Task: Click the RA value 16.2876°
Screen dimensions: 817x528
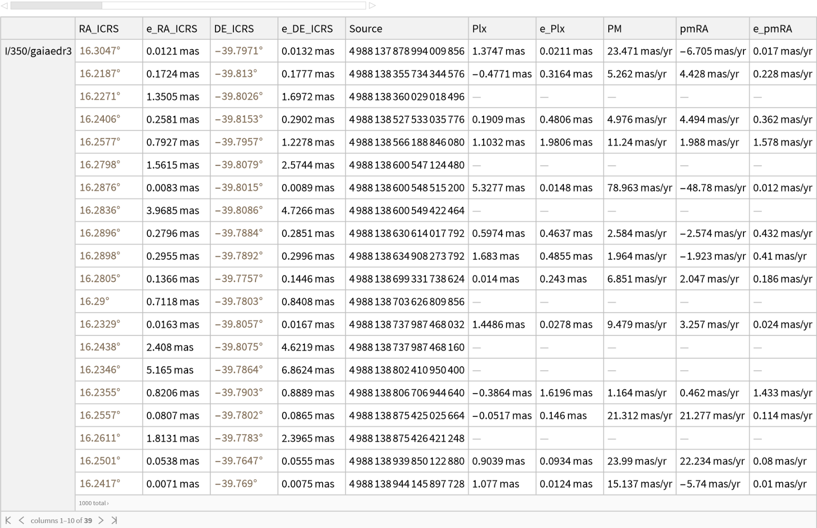Action: [100, 187]
